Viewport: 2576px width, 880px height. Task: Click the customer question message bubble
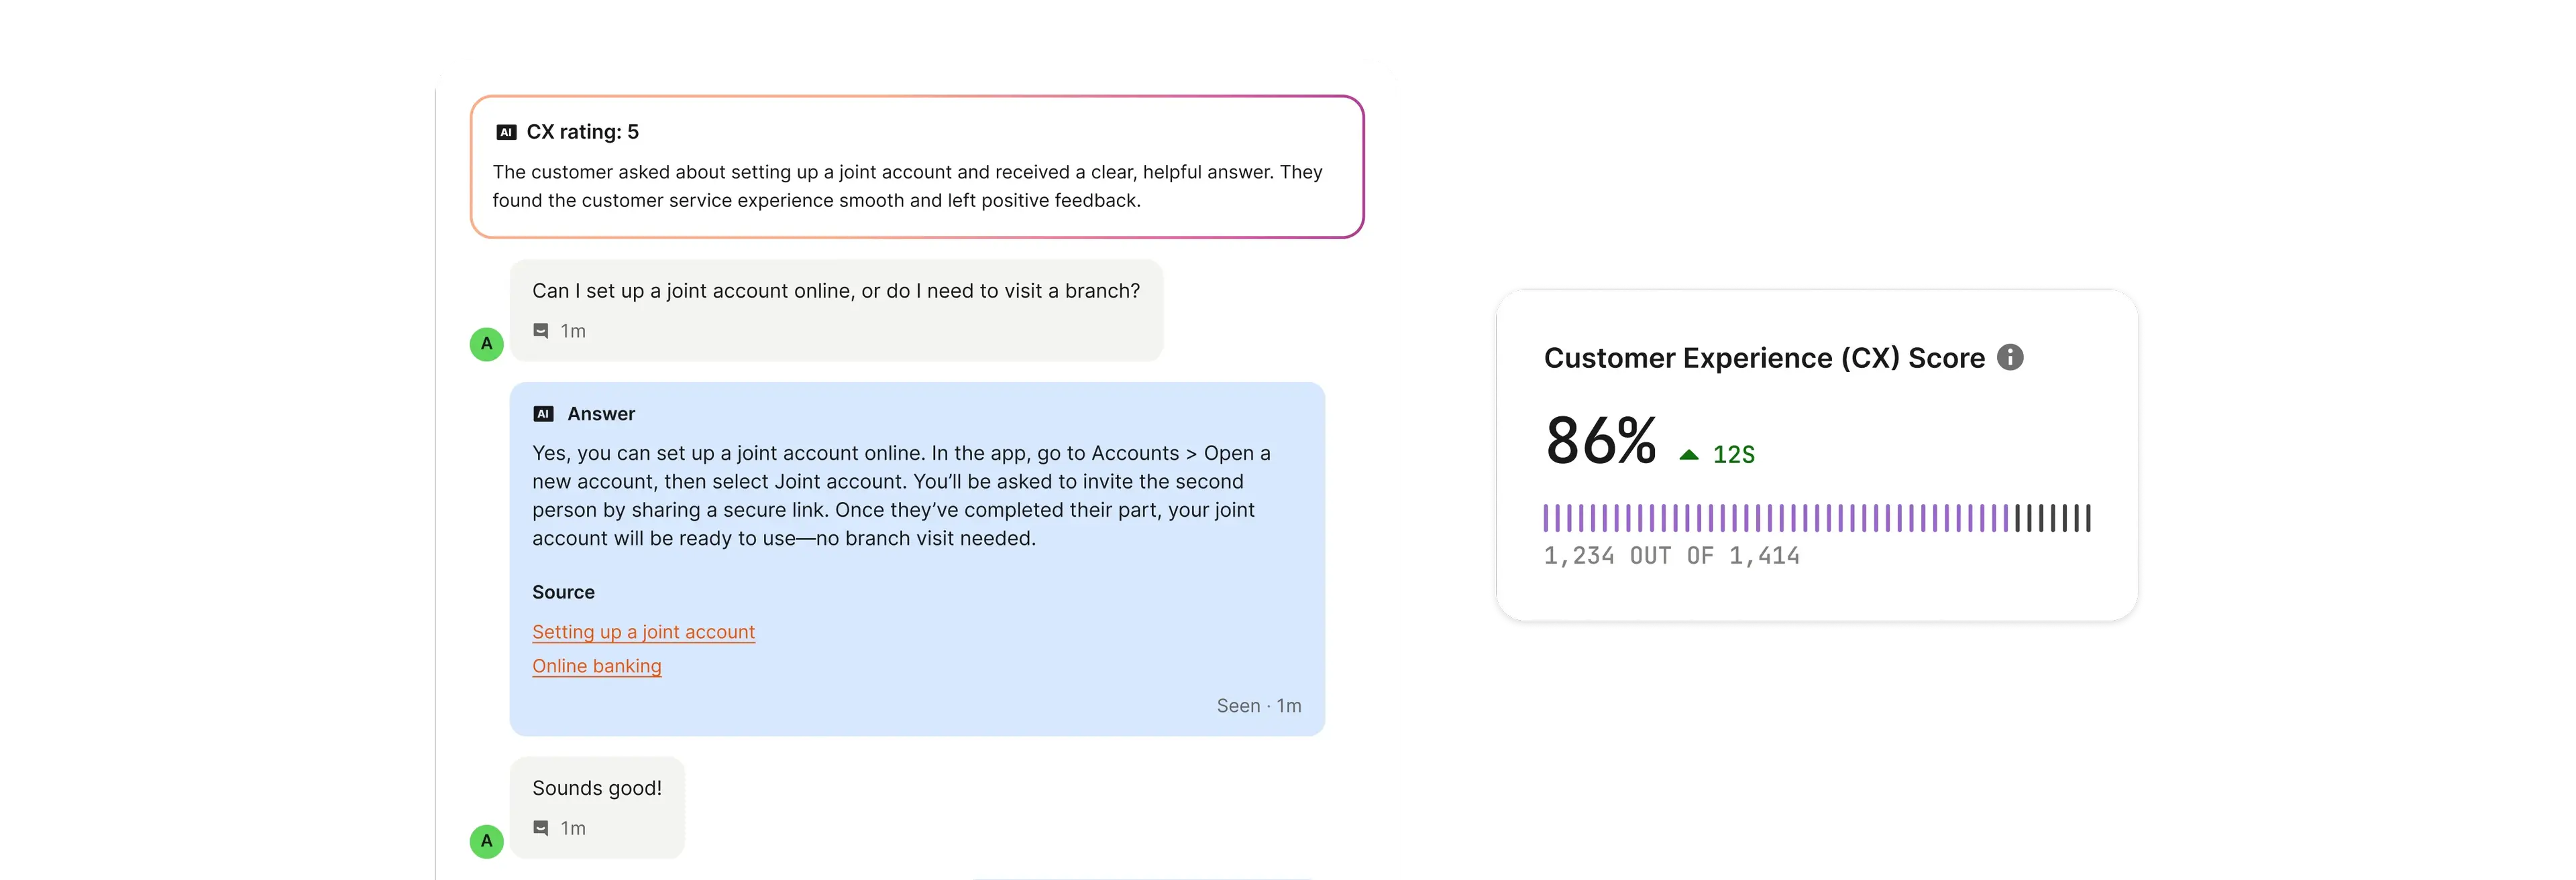tap(836, 310)
